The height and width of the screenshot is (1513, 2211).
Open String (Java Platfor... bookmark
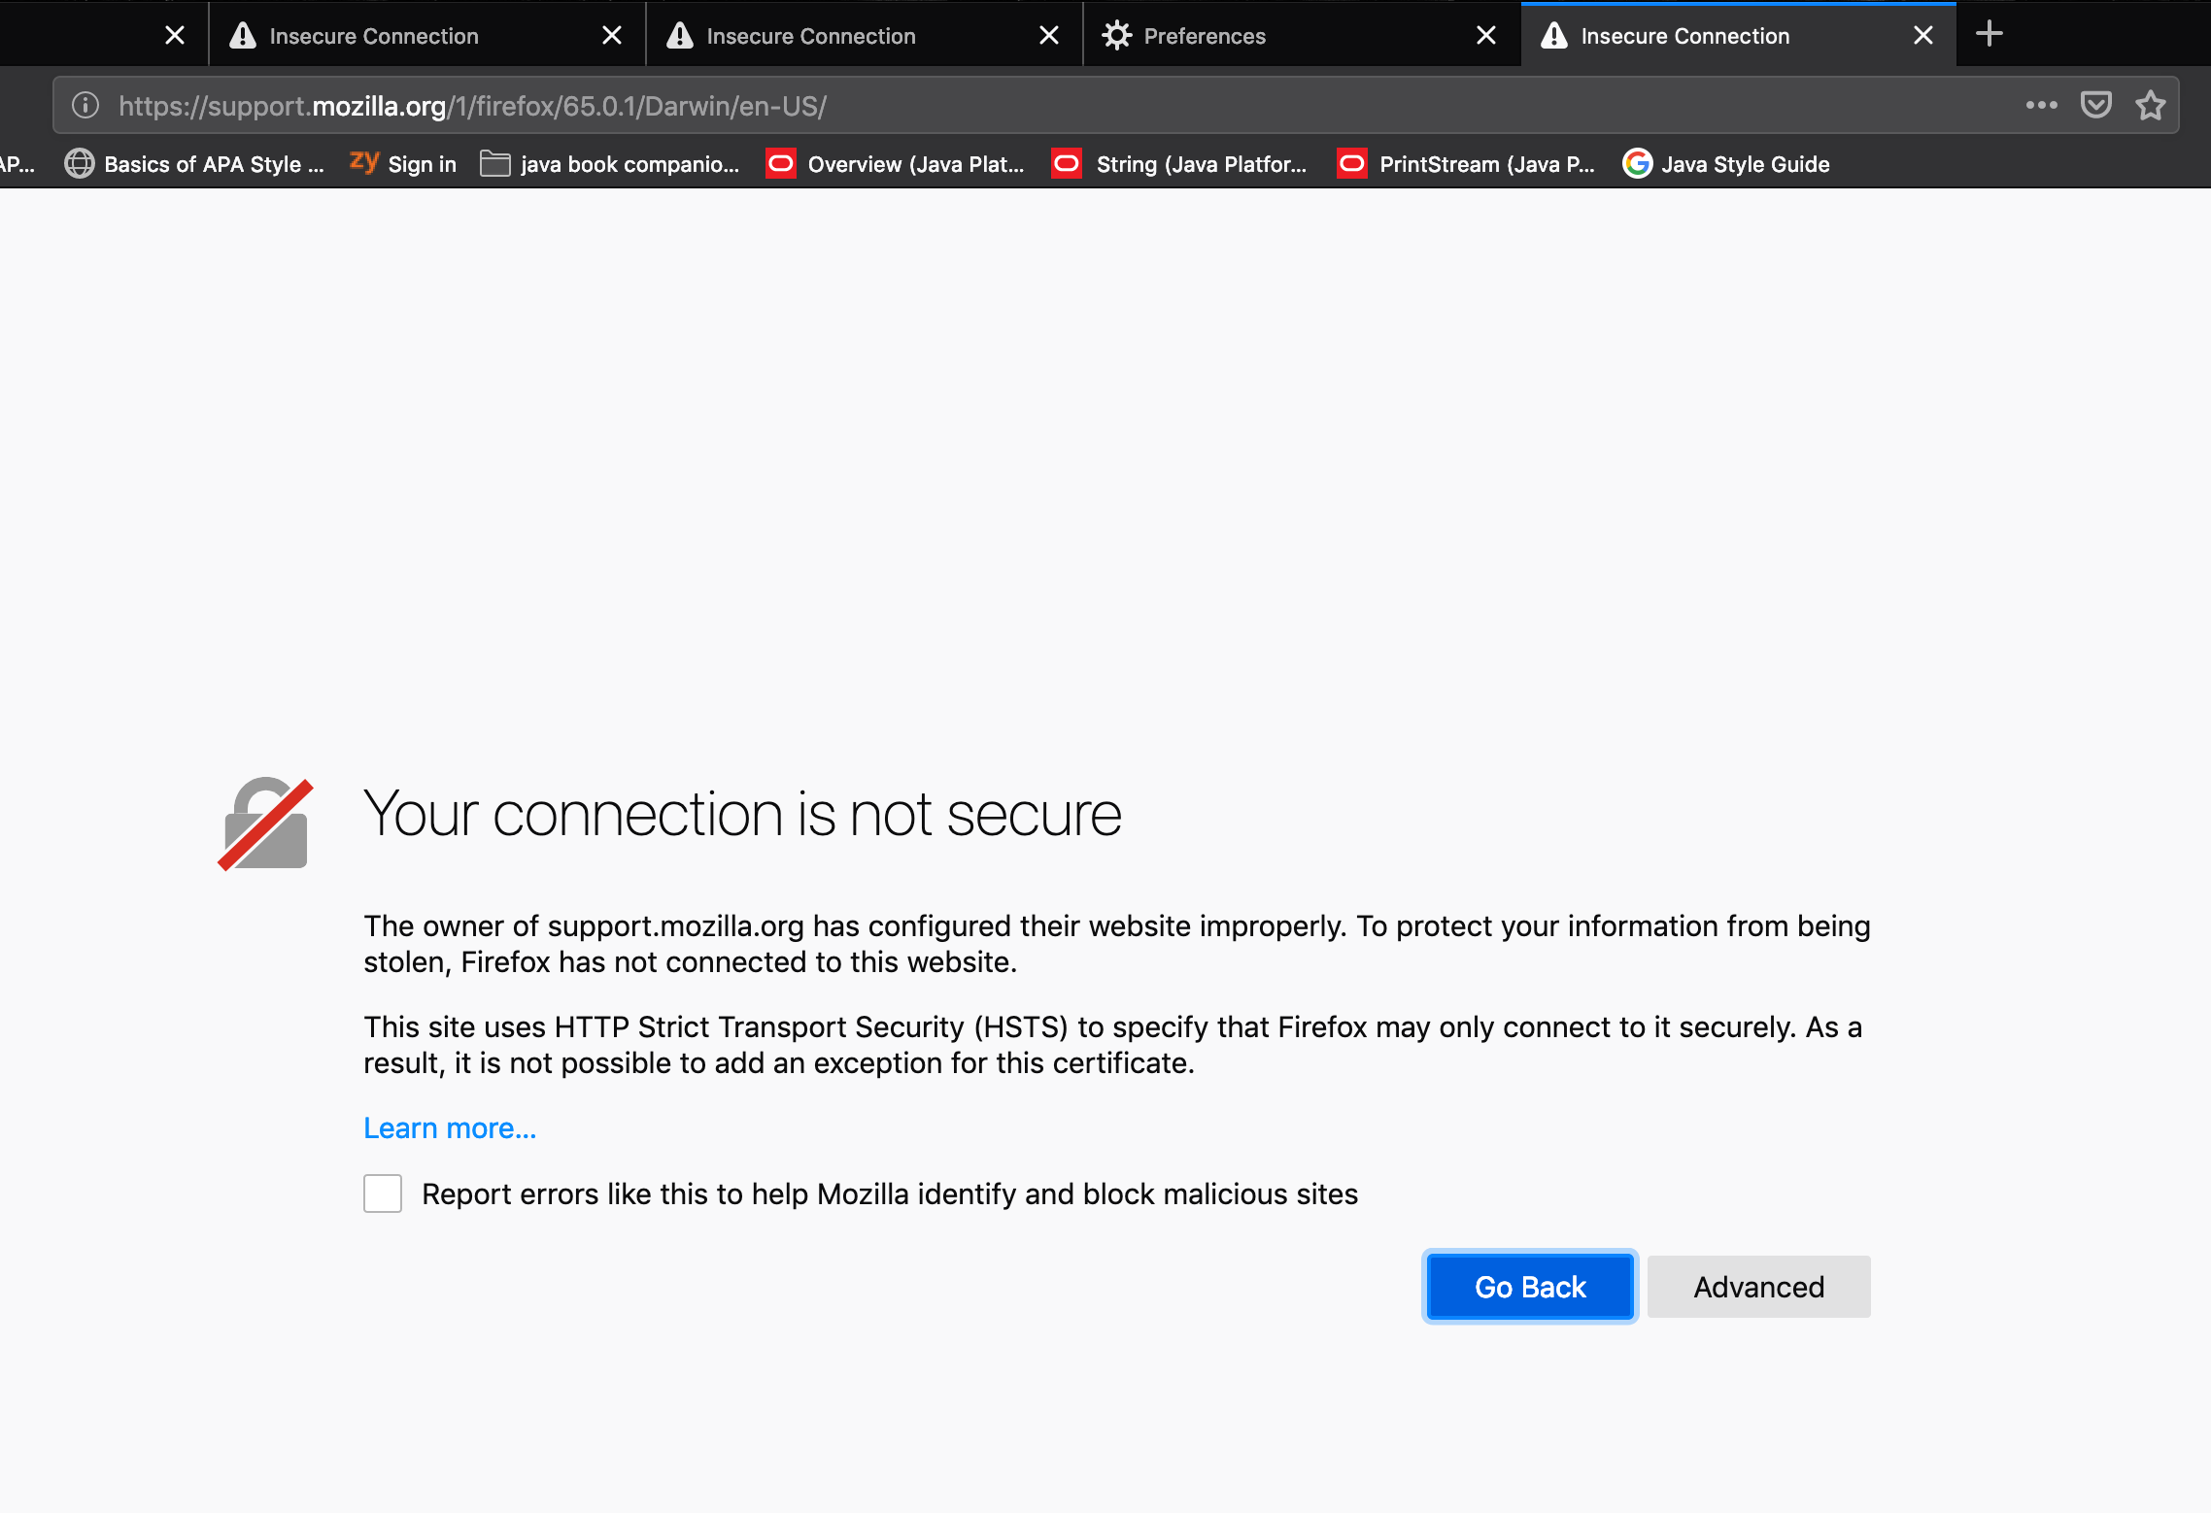1179,164
